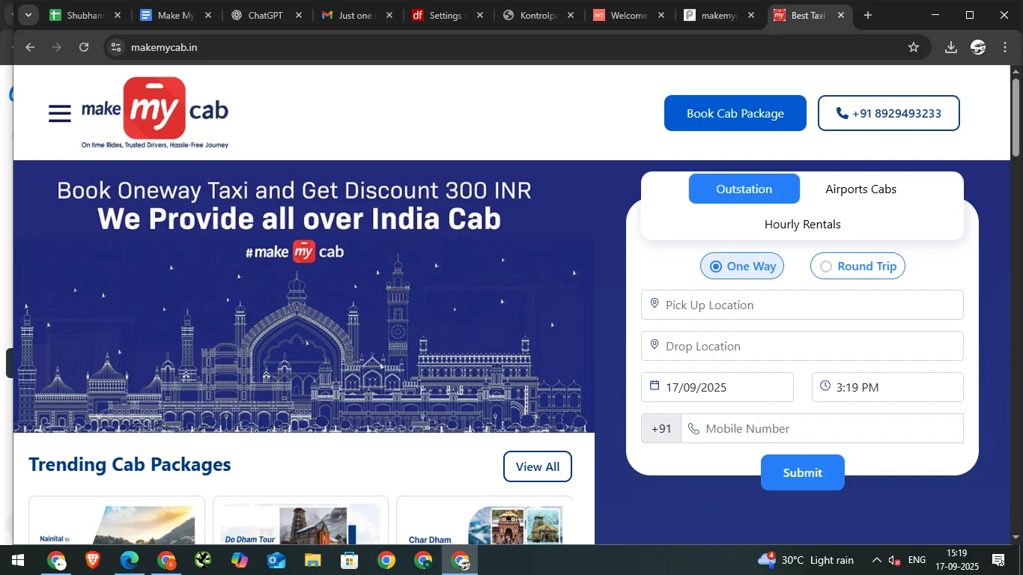Viewport: 1023px width, 575px height.
Task: Open Chrome downloads icon
Action: coord(950,47)
